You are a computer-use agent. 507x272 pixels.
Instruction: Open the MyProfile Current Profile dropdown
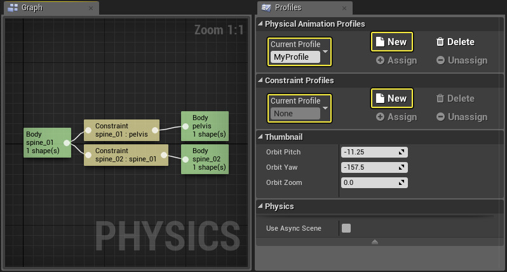[x=300, y=51]
